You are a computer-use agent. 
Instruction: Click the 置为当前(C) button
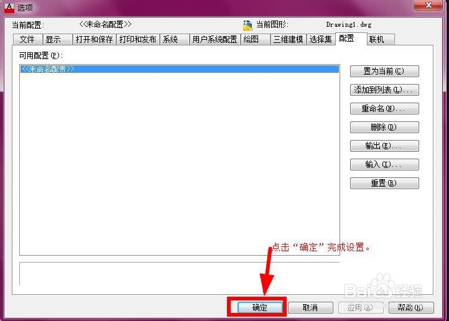point(384,71)
